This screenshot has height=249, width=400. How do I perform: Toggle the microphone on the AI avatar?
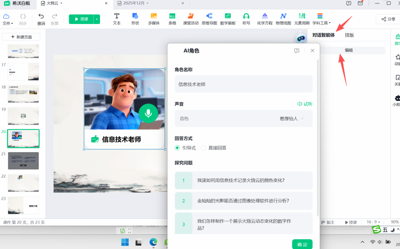[149, 113]
